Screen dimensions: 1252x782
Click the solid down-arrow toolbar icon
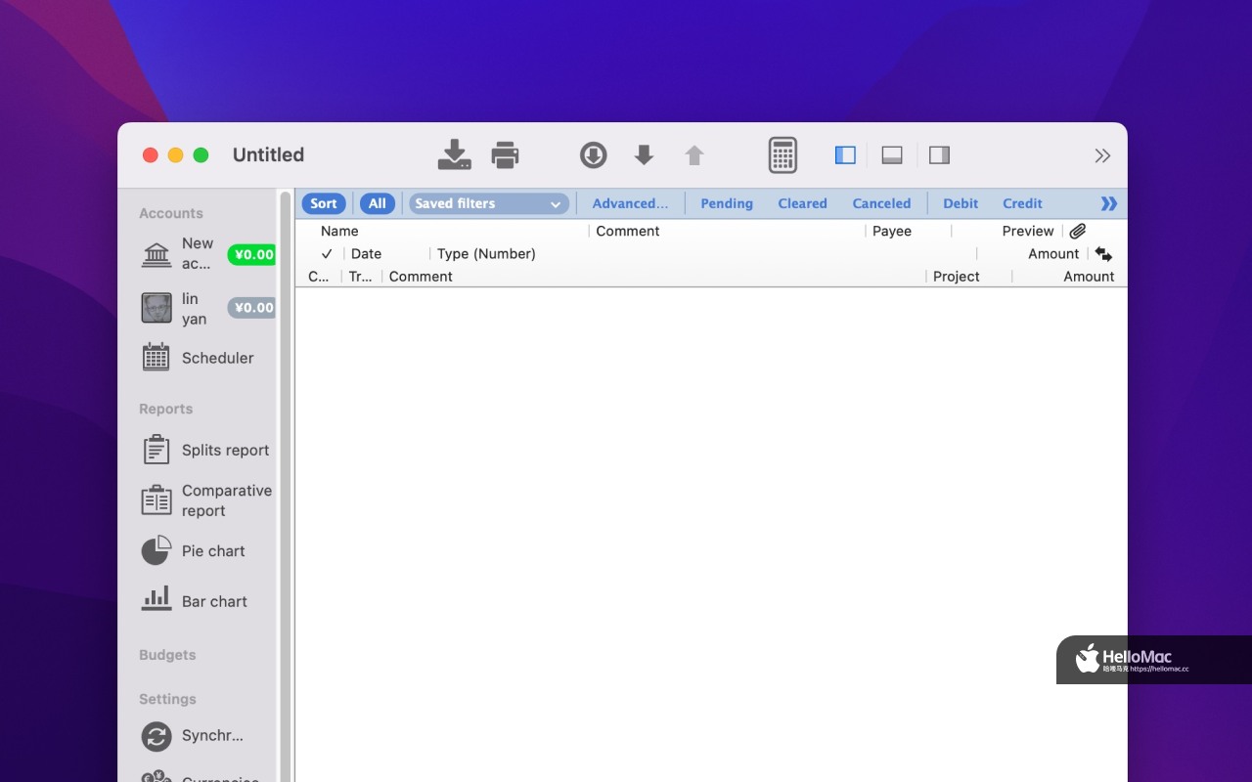644,154
